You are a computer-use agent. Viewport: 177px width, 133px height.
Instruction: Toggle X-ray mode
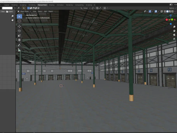tap(162, 11)
